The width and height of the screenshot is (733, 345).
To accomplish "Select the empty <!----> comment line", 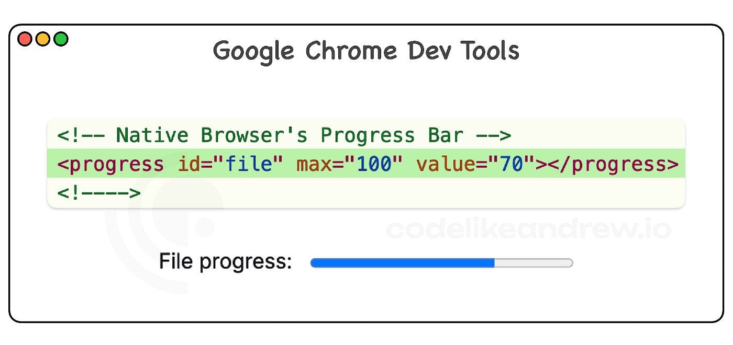I will [99, 193].
